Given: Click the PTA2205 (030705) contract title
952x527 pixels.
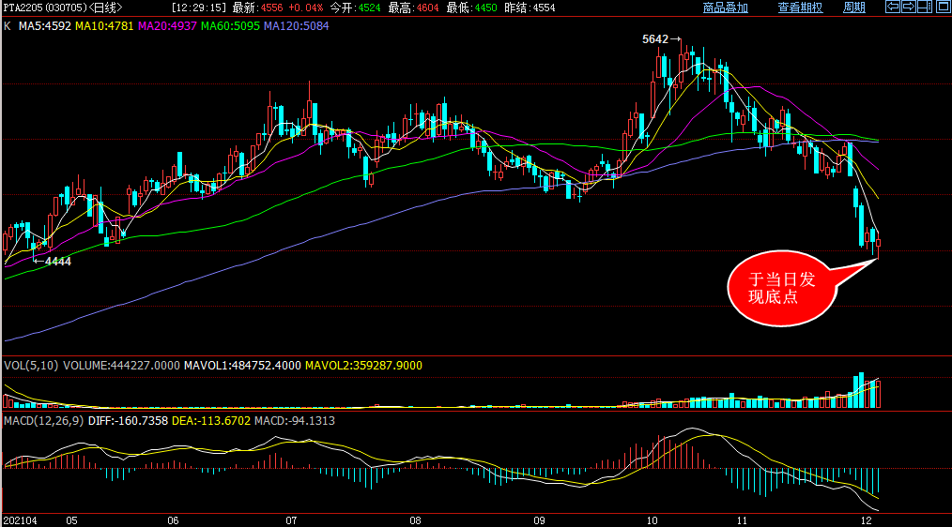Looking at the screenshot, I should pyautogui.click(x=45, y=8).
